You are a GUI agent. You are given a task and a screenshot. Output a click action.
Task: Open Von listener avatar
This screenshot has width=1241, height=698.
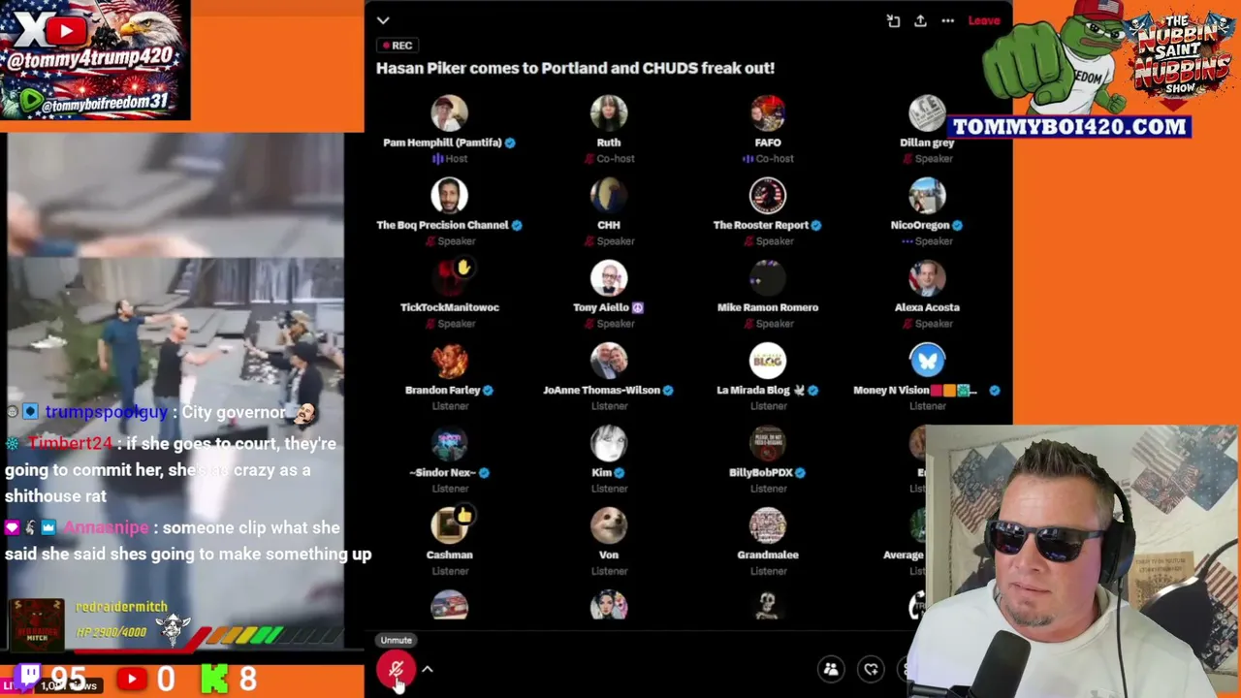tap(609, 525)
